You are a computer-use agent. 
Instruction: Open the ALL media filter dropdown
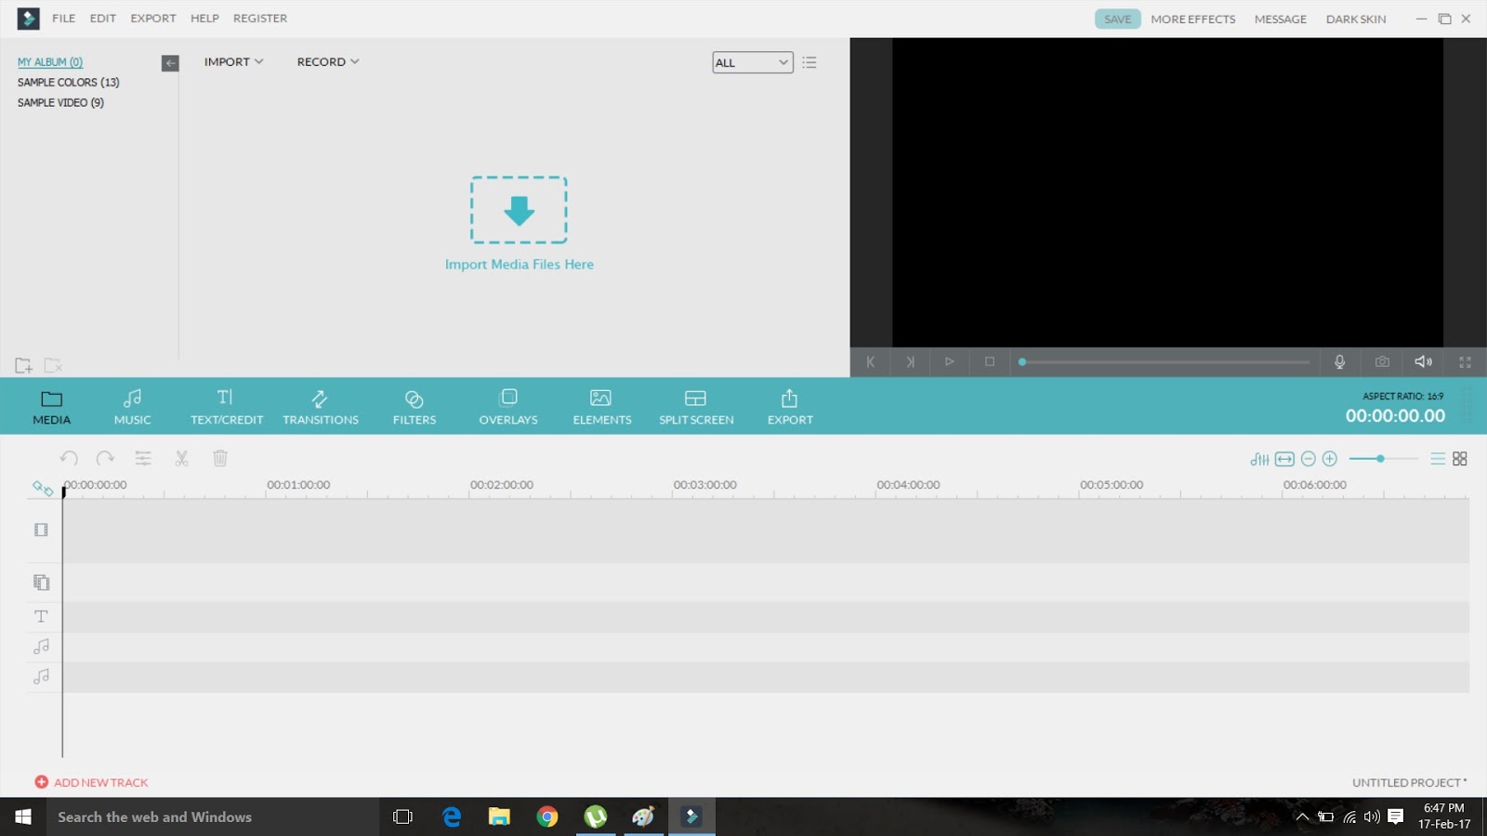pyautogui.click(x=751, y=61)
